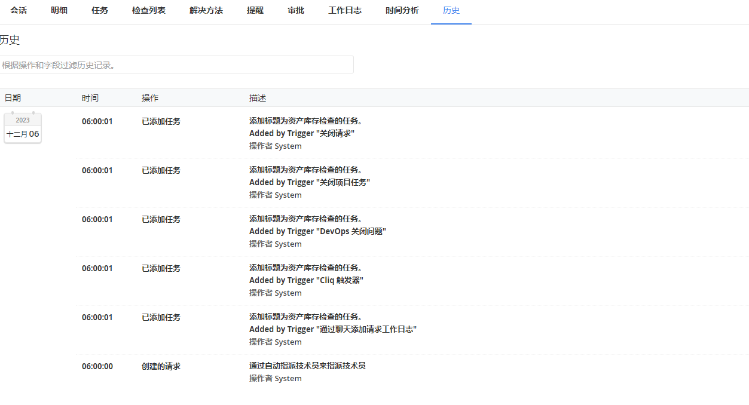Focus the history filter input field
Image resolution: width=749 pixels, height=405 pixels.
pyautogui.click(x=176, y=65)
